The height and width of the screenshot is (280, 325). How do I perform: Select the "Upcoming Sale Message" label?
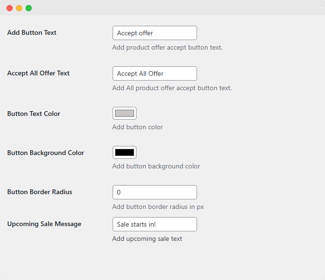coord(44,224)
